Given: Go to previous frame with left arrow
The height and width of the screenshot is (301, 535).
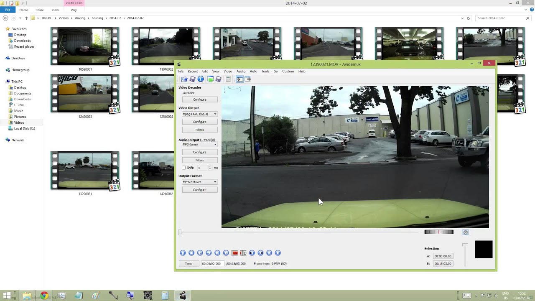Looking at the screenshot, I should pos(200,253).
